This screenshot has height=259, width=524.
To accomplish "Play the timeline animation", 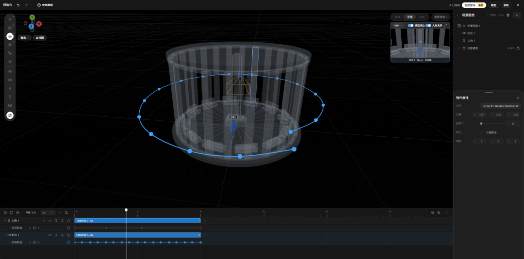I will click(x=5, y=212).
